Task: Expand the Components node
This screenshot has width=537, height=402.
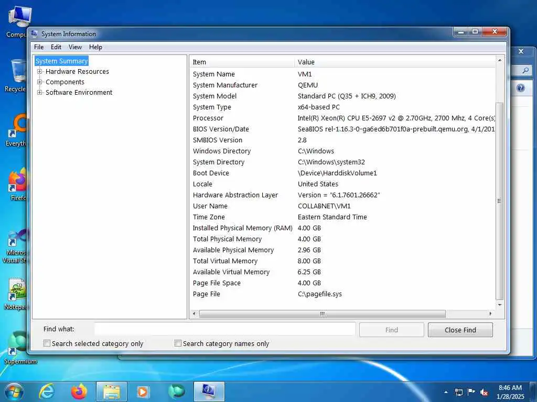Action: click(40, 82)
